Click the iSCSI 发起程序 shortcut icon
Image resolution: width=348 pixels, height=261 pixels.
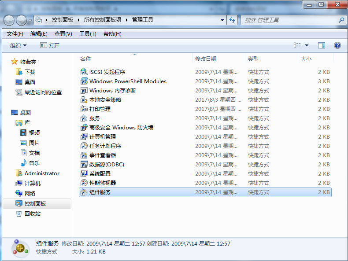84,72
